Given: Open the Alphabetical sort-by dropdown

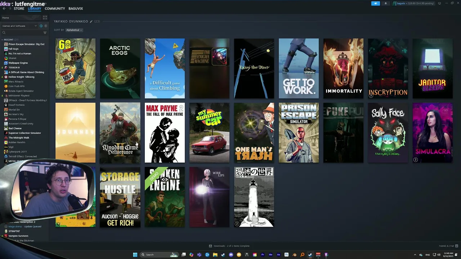Looking at the screenshot, I should pos(74,30).
